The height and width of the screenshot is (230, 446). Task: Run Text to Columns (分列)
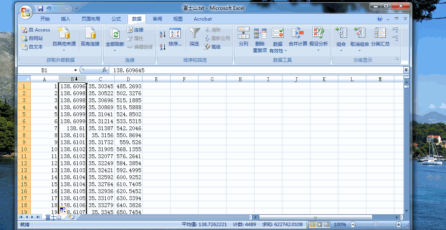[x=244, y=37]
